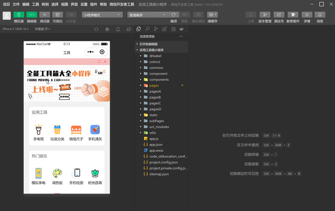Click the save layout icon in sidebar
This screenshot has width=335, height=211.
pos(173,29)
